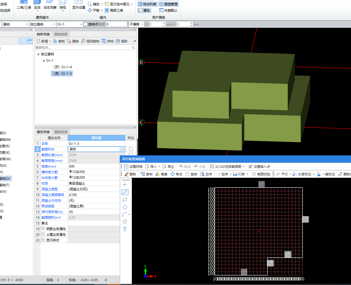Screen dimensions: 351x285
Task: Click 提取 extract button
Action: pos(122,41)
